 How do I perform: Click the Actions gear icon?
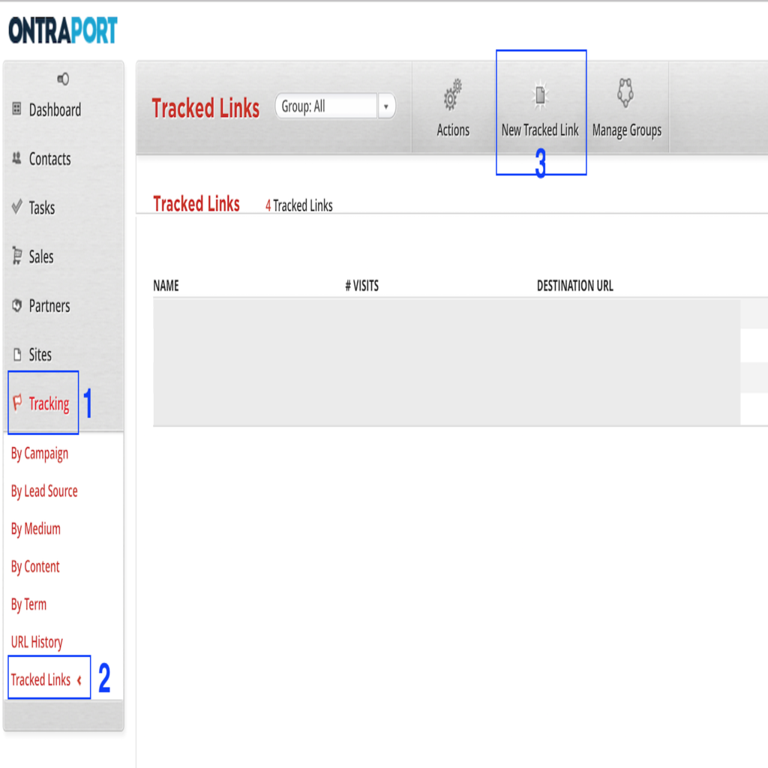point(453,97)
